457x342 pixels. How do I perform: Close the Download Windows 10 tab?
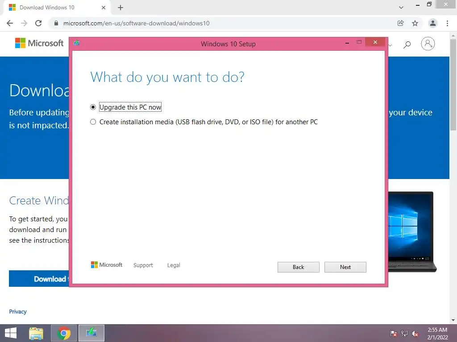click(x=104, y=8)
